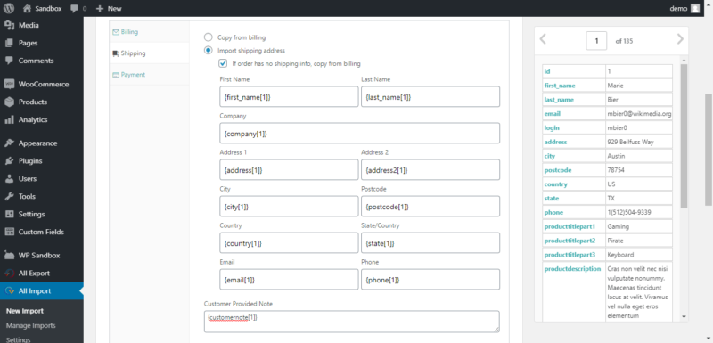Click the Address 2 input field
The image size is (713, 343).
(x=430, y=170)
